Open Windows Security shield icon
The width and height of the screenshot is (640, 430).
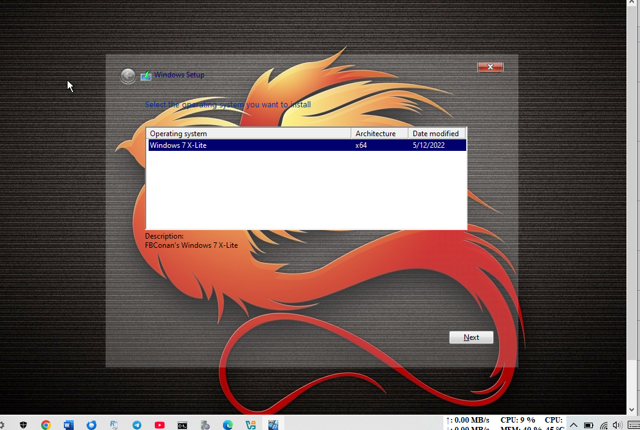pyautogui.click(x=23, y=424)
